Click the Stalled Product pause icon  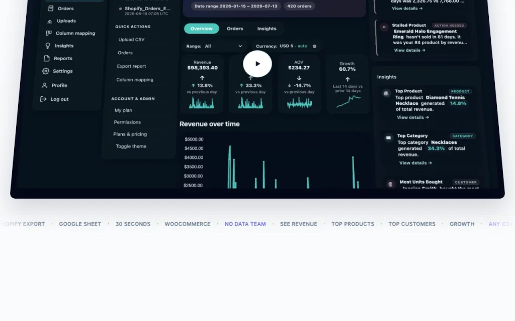[384, 27]
